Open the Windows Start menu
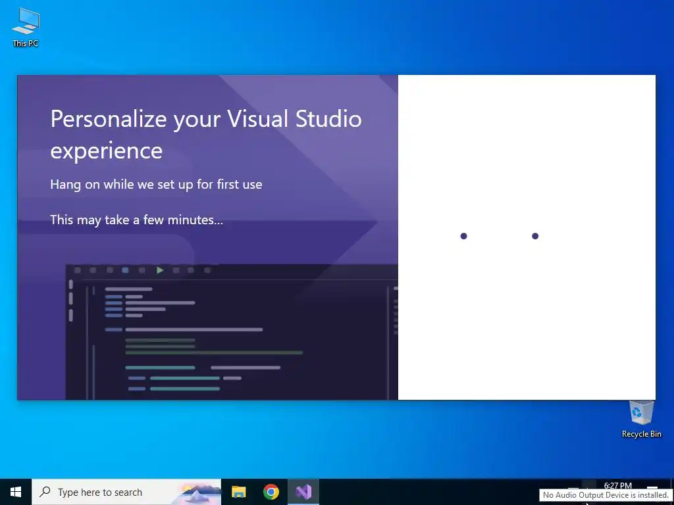The image size is (674, 505). [16, 492]
